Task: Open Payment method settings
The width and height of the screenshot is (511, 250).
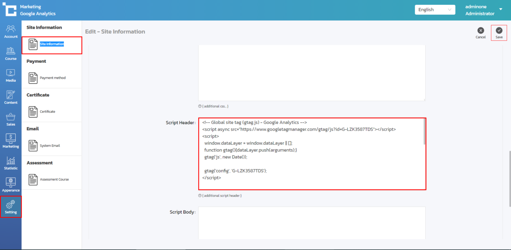Action: 53,78
